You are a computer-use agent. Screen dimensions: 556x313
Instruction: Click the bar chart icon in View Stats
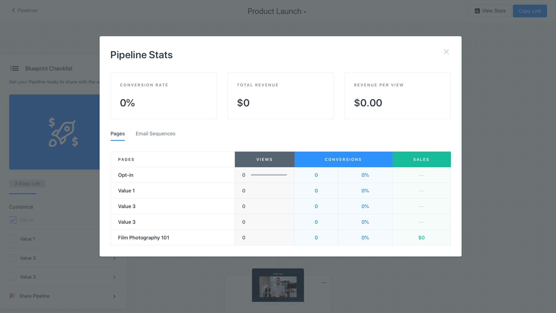[477, 11]
